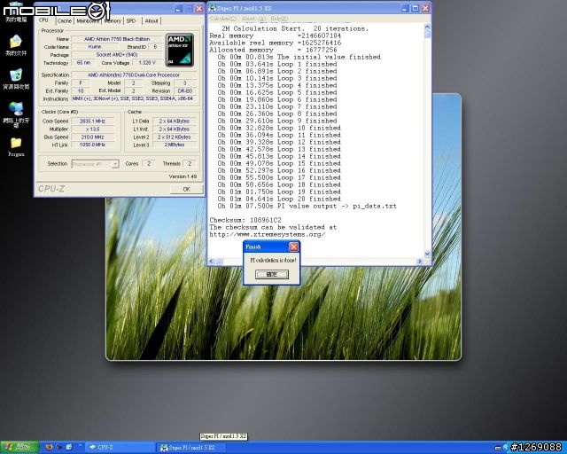Open My Computer desktop icon
The width and height of the screenshot is (567, 454).
tap(16, 12)
